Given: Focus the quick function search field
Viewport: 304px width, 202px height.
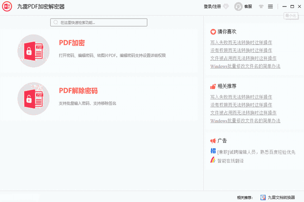Looking at the screenshot, I should [99, 22].
